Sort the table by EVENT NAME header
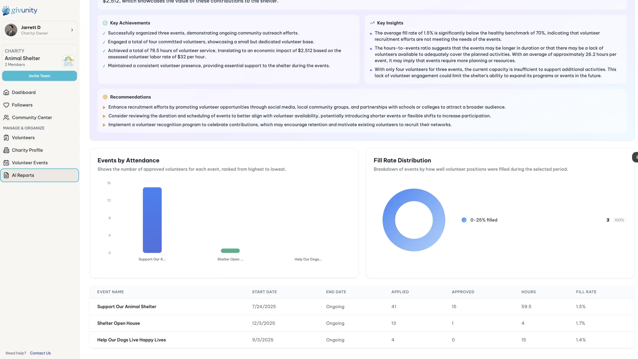 [x=110, y=292]
